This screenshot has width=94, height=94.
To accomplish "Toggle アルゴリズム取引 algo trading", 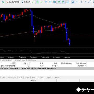I will coord(13,2).
